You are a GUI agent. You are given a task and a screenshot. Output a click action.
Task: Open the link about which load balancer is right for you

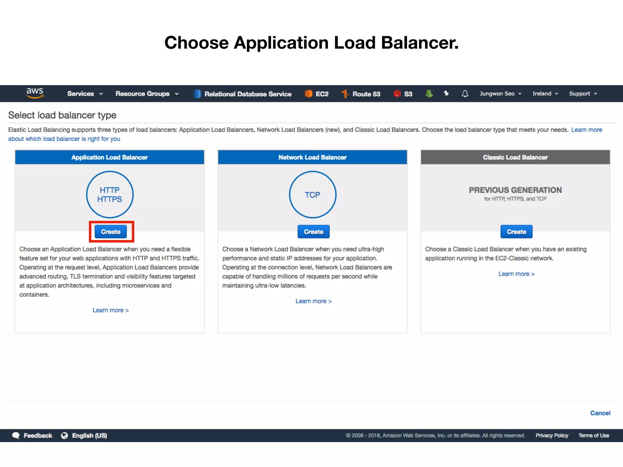(64, 139)
